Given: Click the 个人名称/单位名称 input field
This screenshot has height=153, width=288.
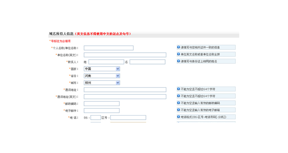Looking at the screenshot, I should 109,48.
